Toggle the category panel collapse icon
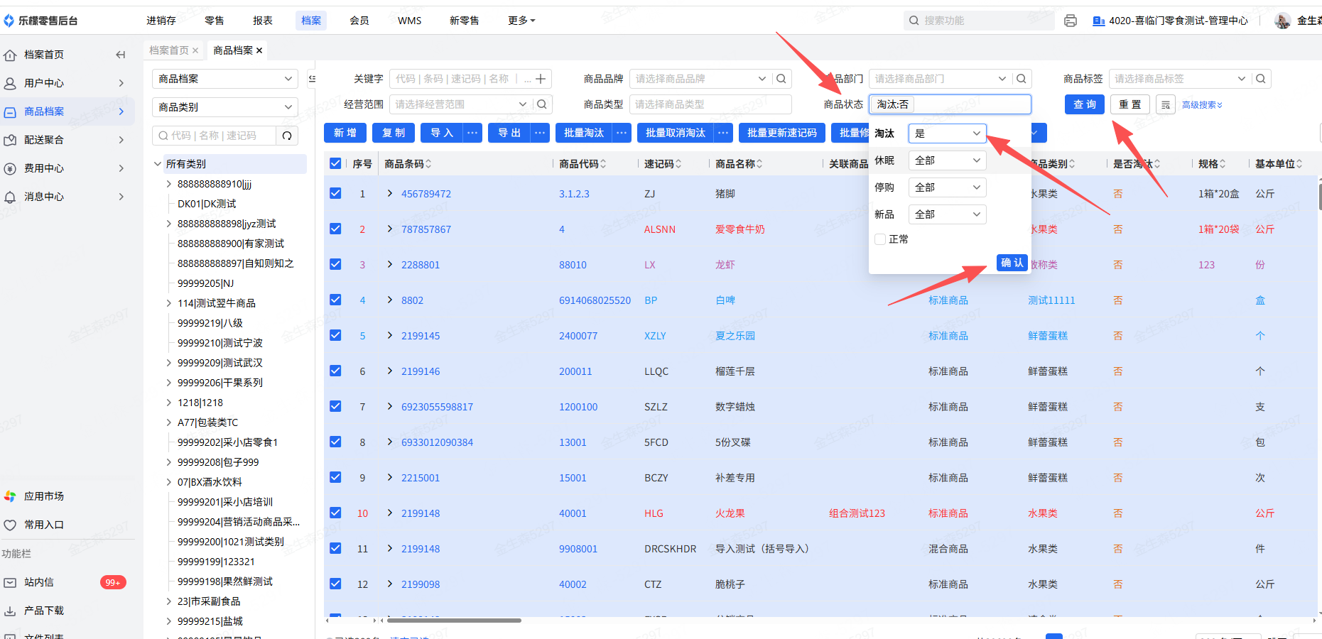Viewport: 1322px width, 639px height. pyautogui.click(x=312, y=79)
